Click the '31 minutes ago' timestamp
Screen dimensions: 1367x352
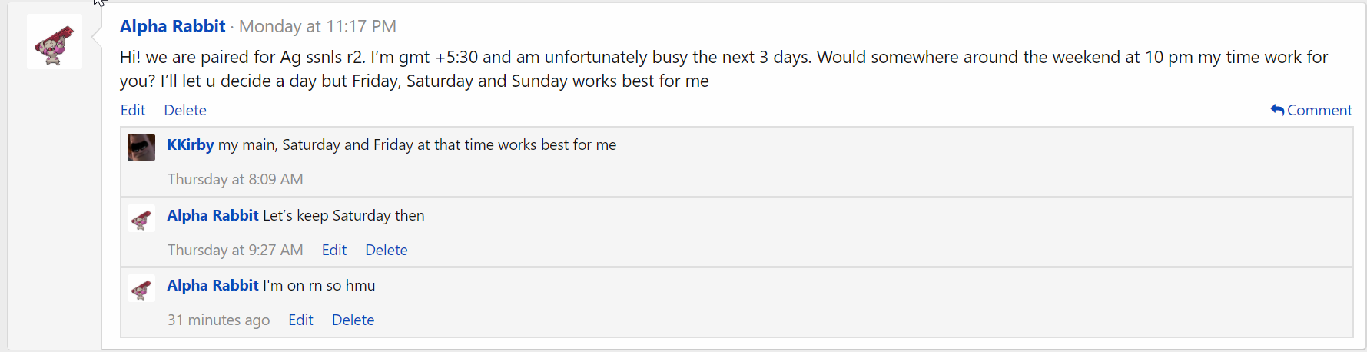[219, 320]
